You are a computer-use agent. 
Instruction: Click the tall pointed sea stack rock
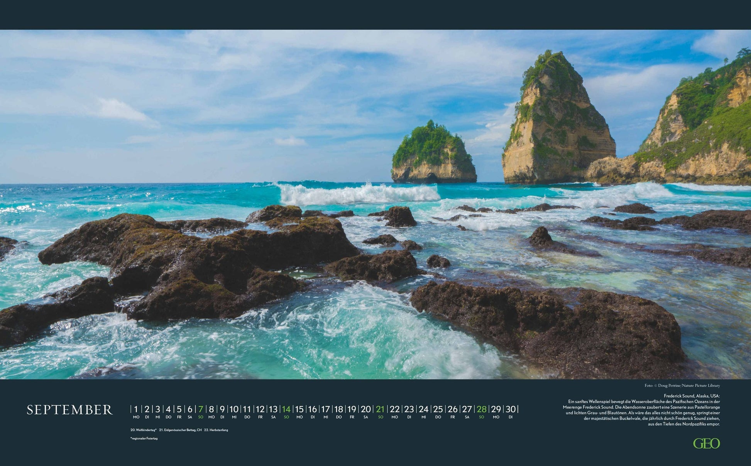coord(556,123)
